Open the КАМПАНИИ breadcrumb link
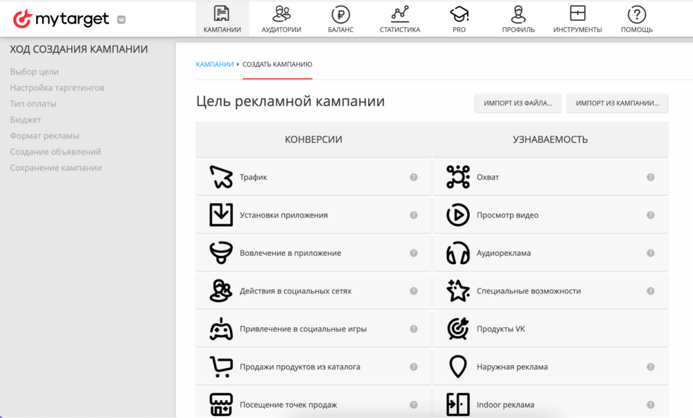This screenshot has height=418, width=693. [x=213, y=64]
